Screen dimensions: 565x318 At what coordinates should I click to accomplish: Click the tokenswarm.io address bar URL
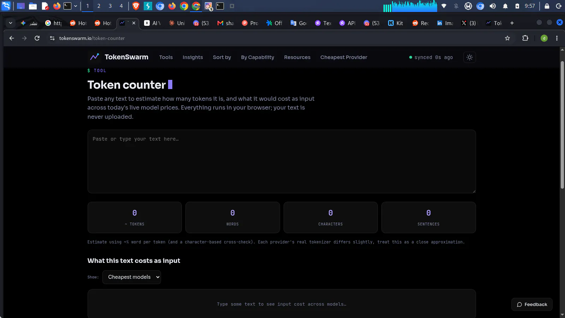coord(92,38)
